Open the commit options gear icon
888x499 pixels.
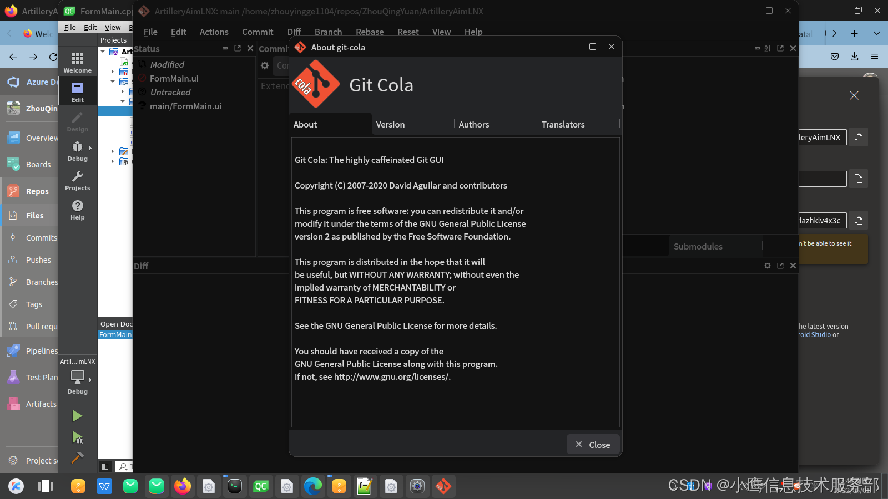(x=265, y=65)
